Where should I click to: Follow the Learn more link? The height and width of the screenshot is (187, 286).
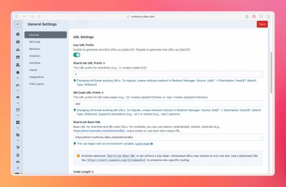point(142,144)
